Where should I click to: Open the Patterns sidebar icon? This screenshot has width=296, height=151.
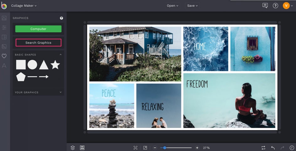(4, 46)
